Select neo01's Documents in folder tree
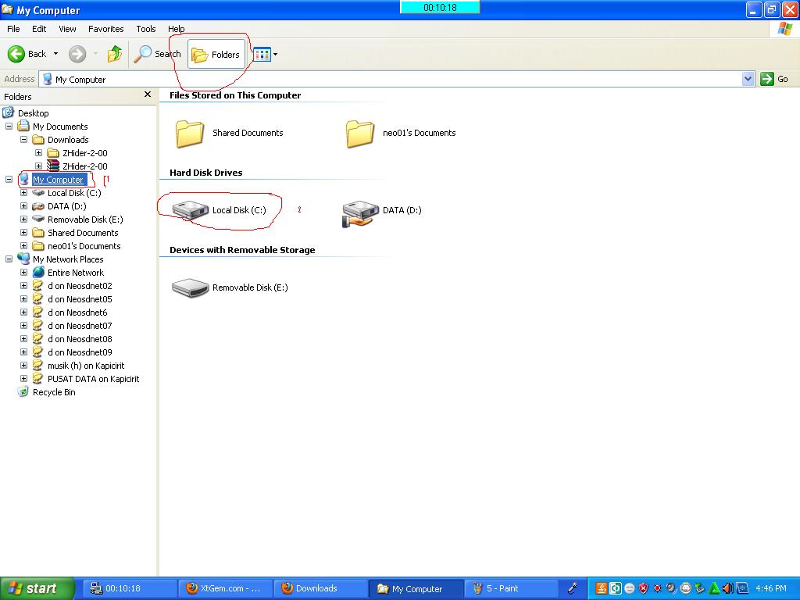 coord(84,246)
